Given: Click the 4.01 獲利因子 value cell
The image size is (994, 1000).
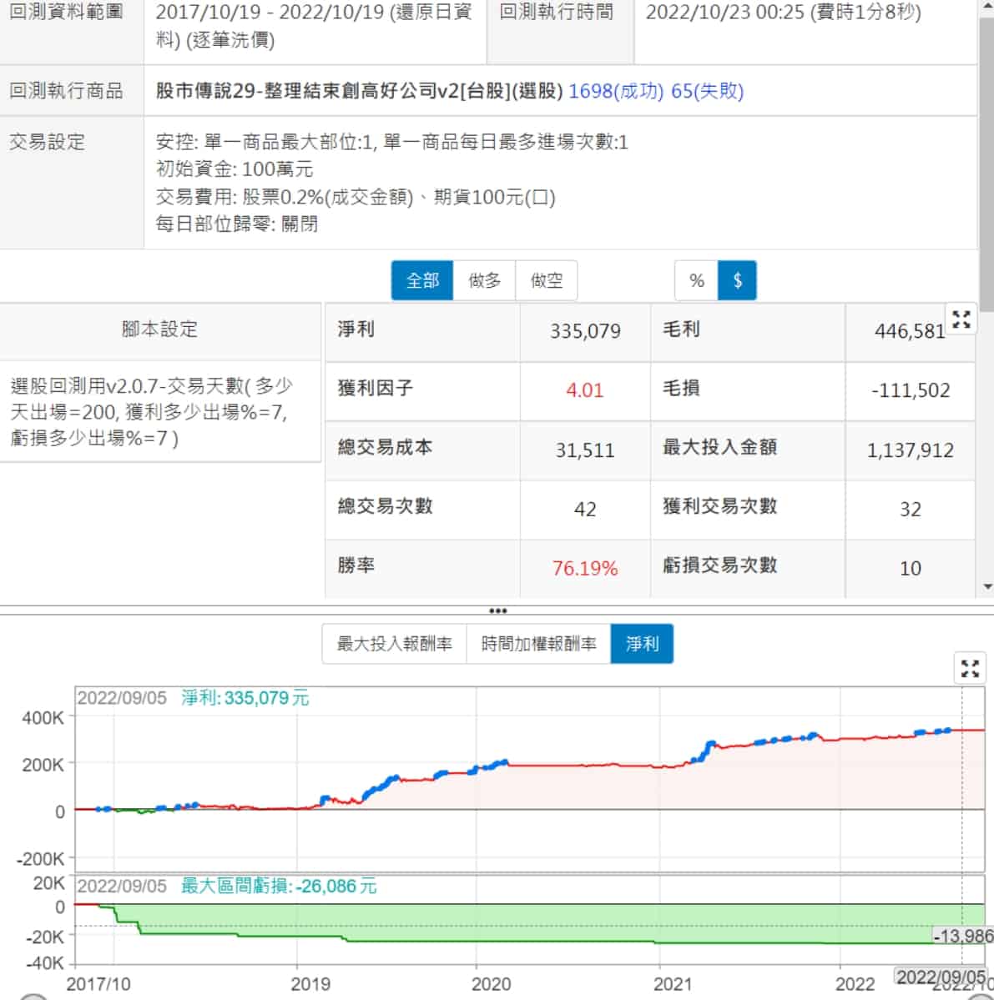Looking at the screenshot, I should pyautogui.click(x=584, y=390).
